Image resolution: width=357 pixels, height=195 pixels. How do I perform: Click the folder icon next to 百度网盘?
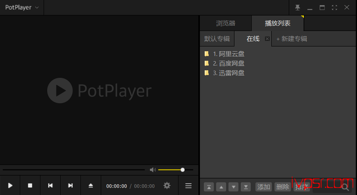(x=207, y=63)
